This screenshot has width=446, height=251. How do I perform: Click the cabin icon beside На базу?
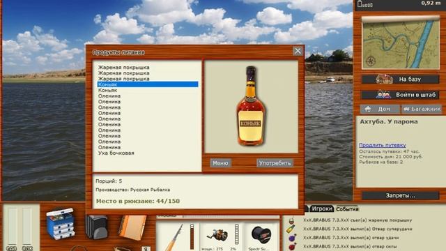click(384, 79)
